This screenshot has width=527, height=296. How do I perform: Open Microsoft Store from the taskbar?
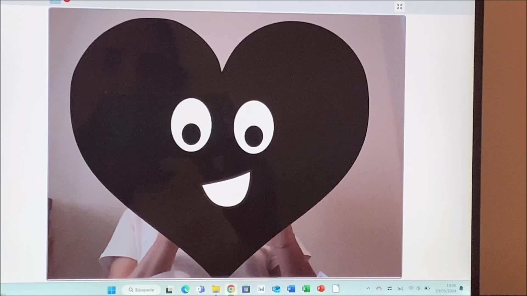246,289
